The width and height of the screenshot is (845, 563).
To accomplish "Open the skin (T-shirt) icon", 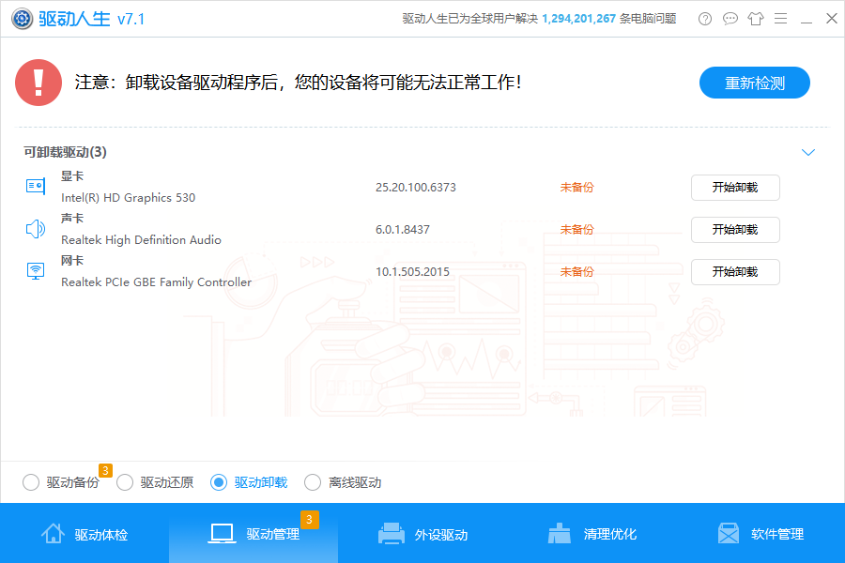I will click(756, 19).
